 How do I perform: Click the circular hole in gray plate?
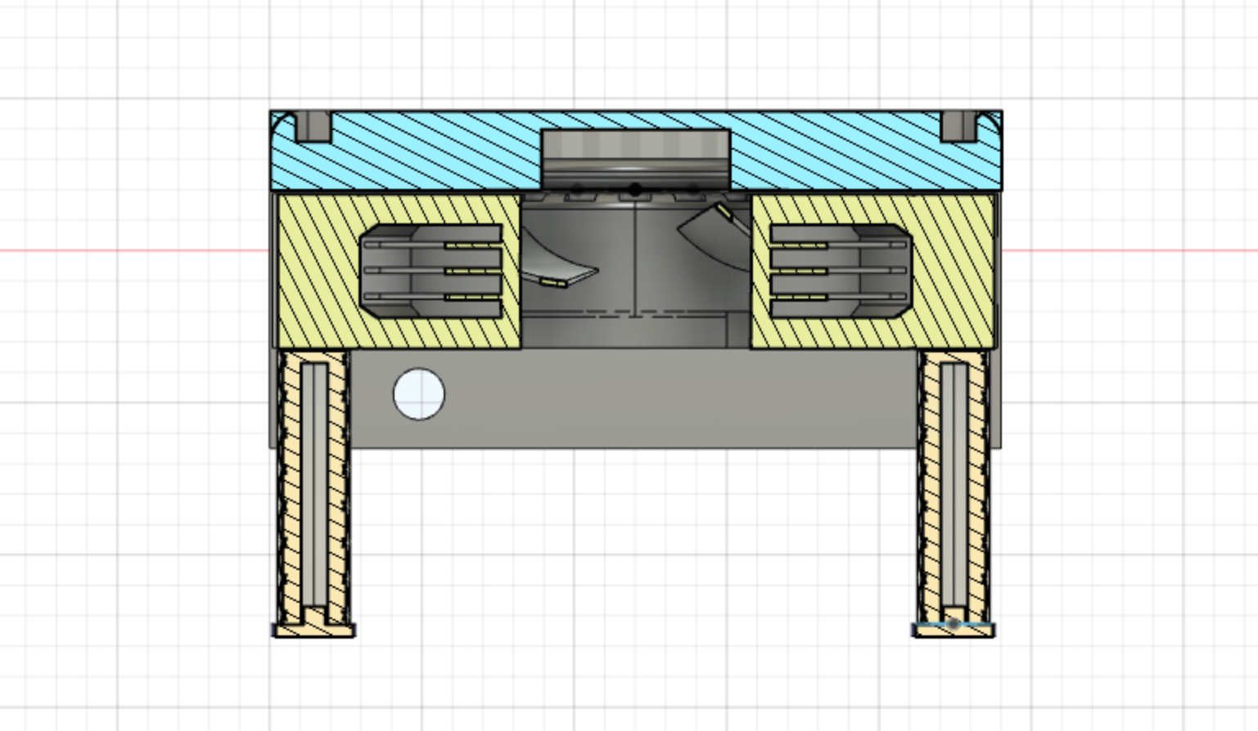[419, 394]
